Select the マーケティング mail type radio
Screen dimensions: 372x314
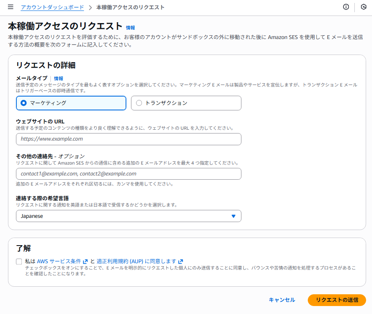pyautogui.click(x=24, y=103)
